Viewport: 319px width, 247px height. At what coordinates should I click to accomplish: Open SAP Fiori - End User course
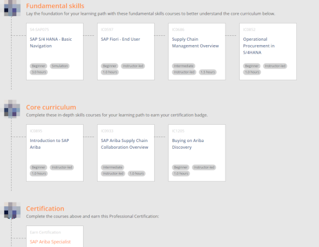[x=120, y=39]
